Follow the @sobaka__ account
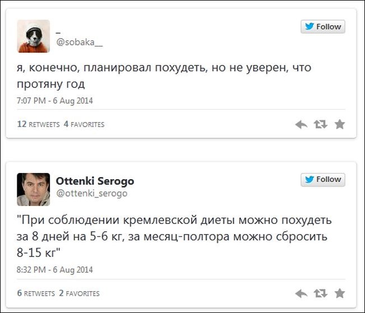Viewport: 365px width, 313px height. [322, 27]
